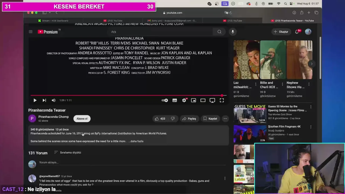Click the search magnifier button

[x=219, y=32]
